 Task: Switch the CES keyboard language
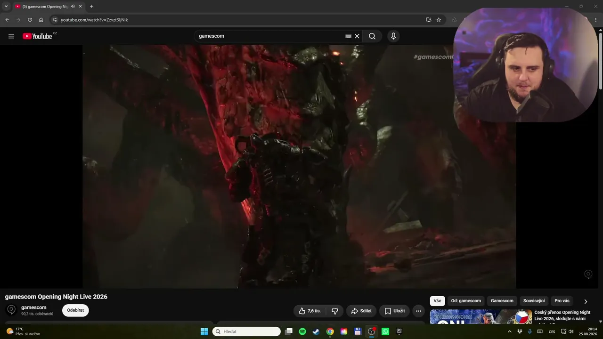[x=552, y=331]
